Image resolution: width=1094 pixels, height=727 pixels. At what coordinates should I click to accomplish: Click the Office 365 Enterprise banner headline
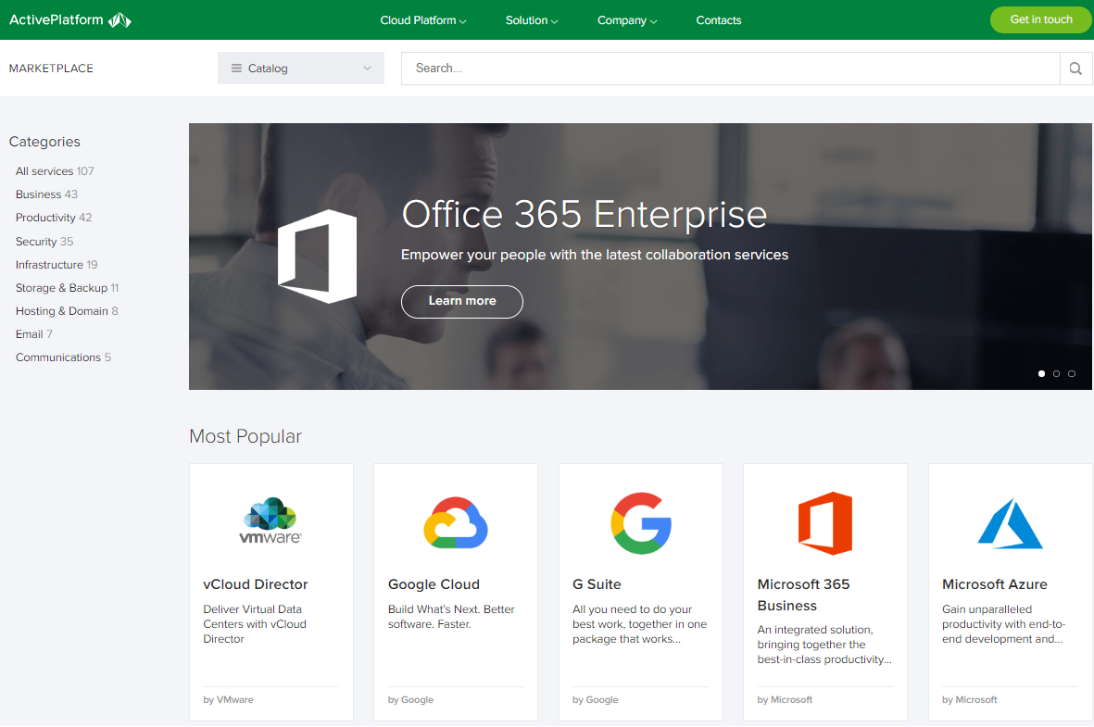coord(584,214)
